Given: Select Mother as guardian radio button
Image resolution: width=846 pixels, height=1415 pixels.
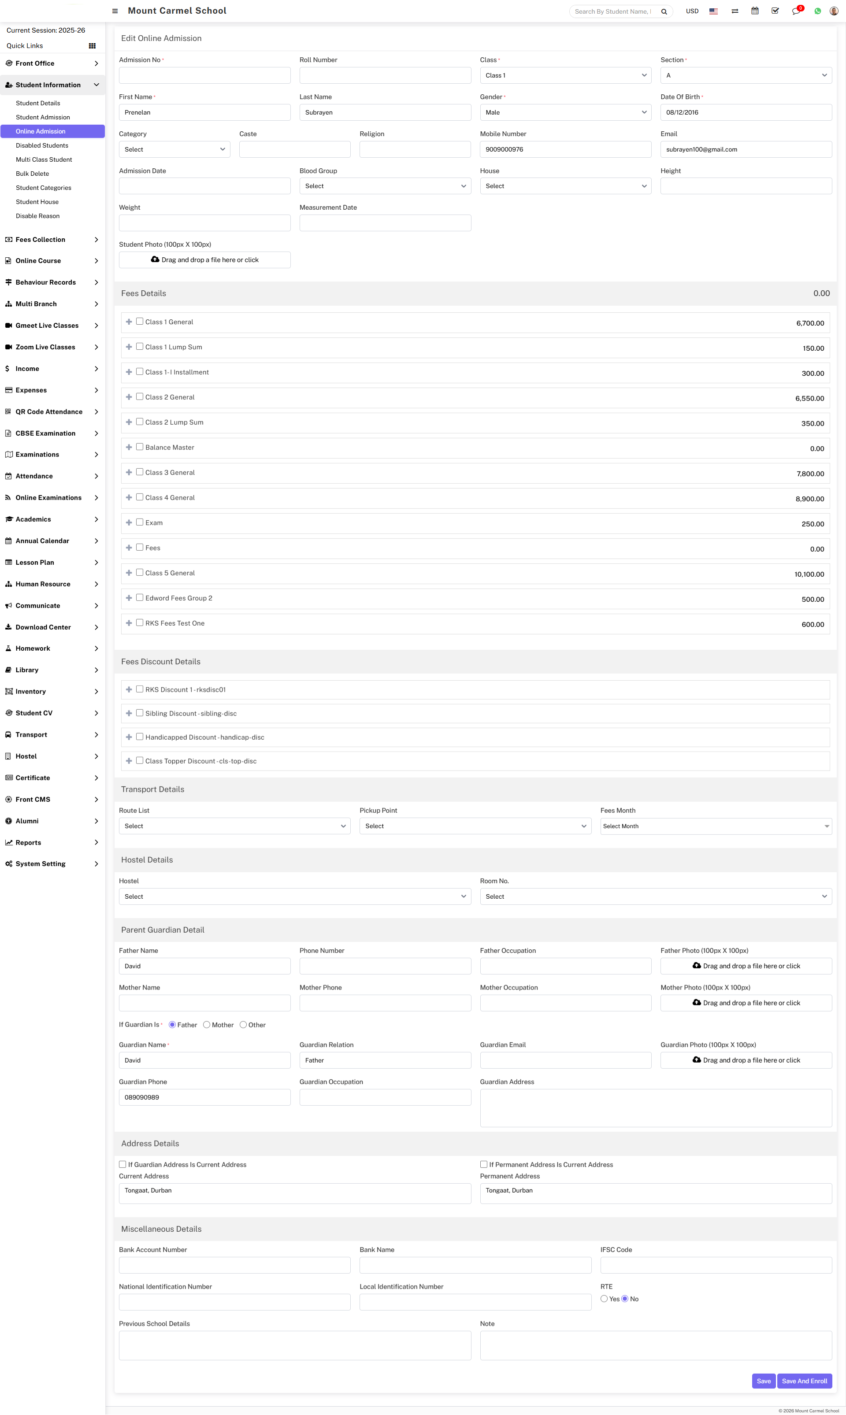Looking at the screenshot, I should [207, 1025].
